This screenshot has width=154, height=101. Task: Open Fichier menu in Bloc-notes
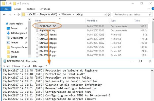(6, 66)
